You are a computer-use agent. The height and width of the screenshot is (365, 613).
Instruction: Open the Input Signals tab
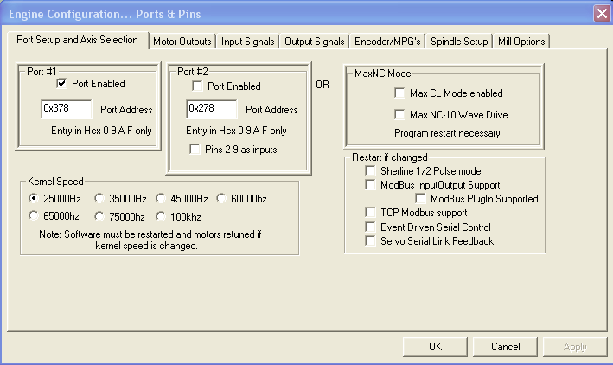click(x=247, y=42)
